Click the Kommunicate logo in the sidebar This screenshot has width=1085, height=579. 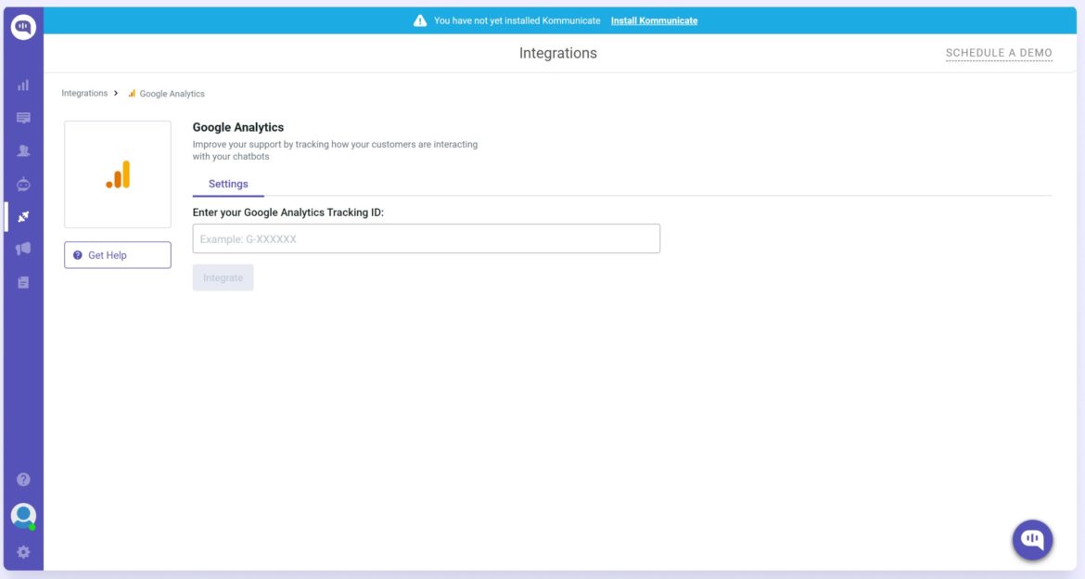click(x=23, y=27)
